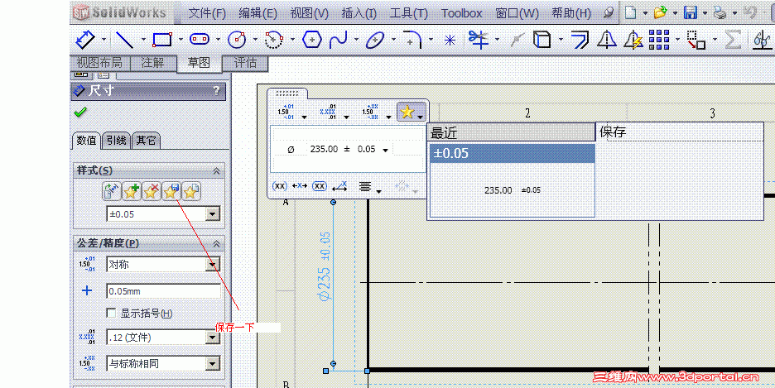Open the 视图(V) menu
775x388 pixels.
point(310,13)
